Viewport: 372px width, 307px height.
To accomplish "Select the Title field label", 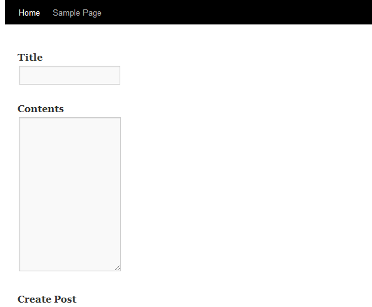I will click(x=30, y=58).
